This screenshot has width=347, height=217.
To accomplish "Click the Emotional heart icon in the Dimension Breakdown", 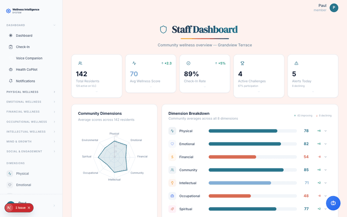I will click(x=172, y=144).
